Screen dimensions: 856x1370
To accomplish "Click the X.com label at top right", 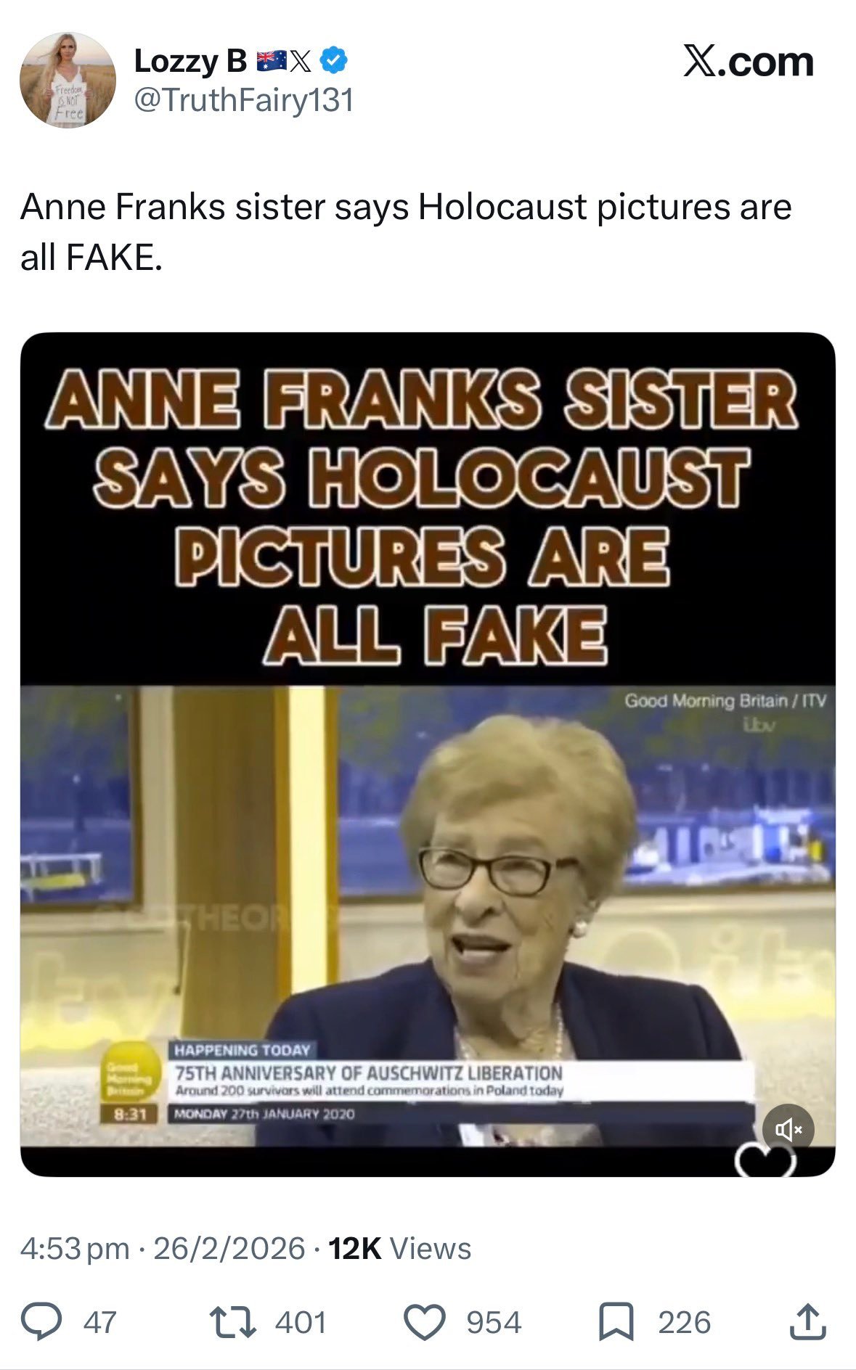I will coord(749,62).
